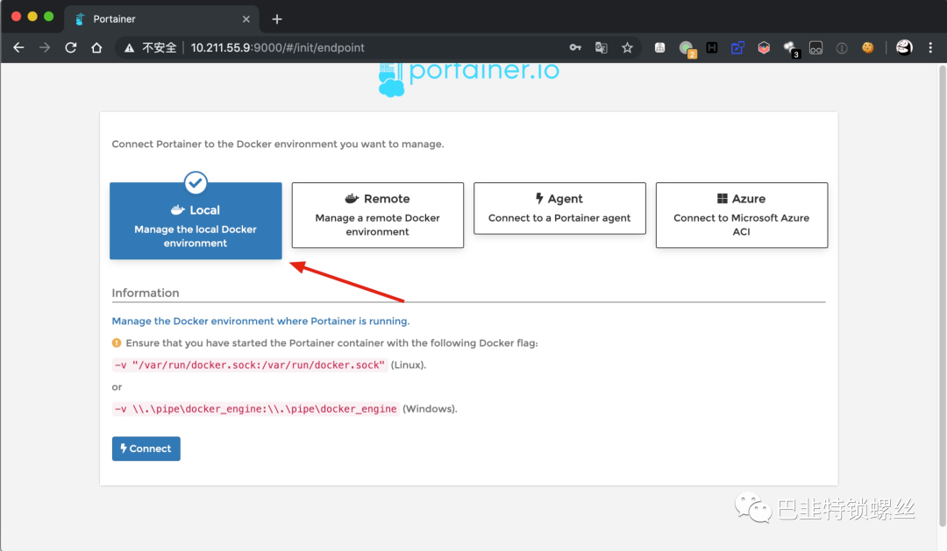The width and height of the screenshot is (947, 551).
Task: Click the first white square extension icon
Action: click(x=659, y=47)
